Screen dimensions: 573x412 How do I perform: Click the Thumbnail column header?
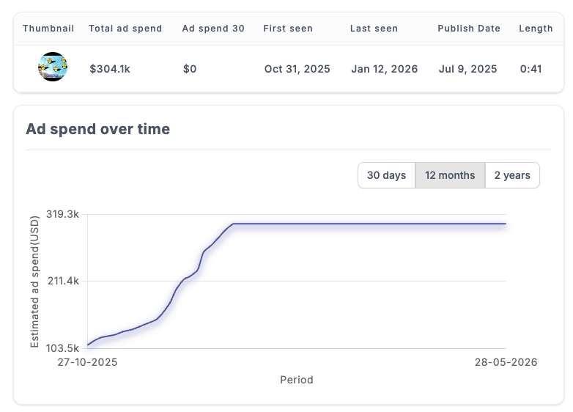click(48, 29)
